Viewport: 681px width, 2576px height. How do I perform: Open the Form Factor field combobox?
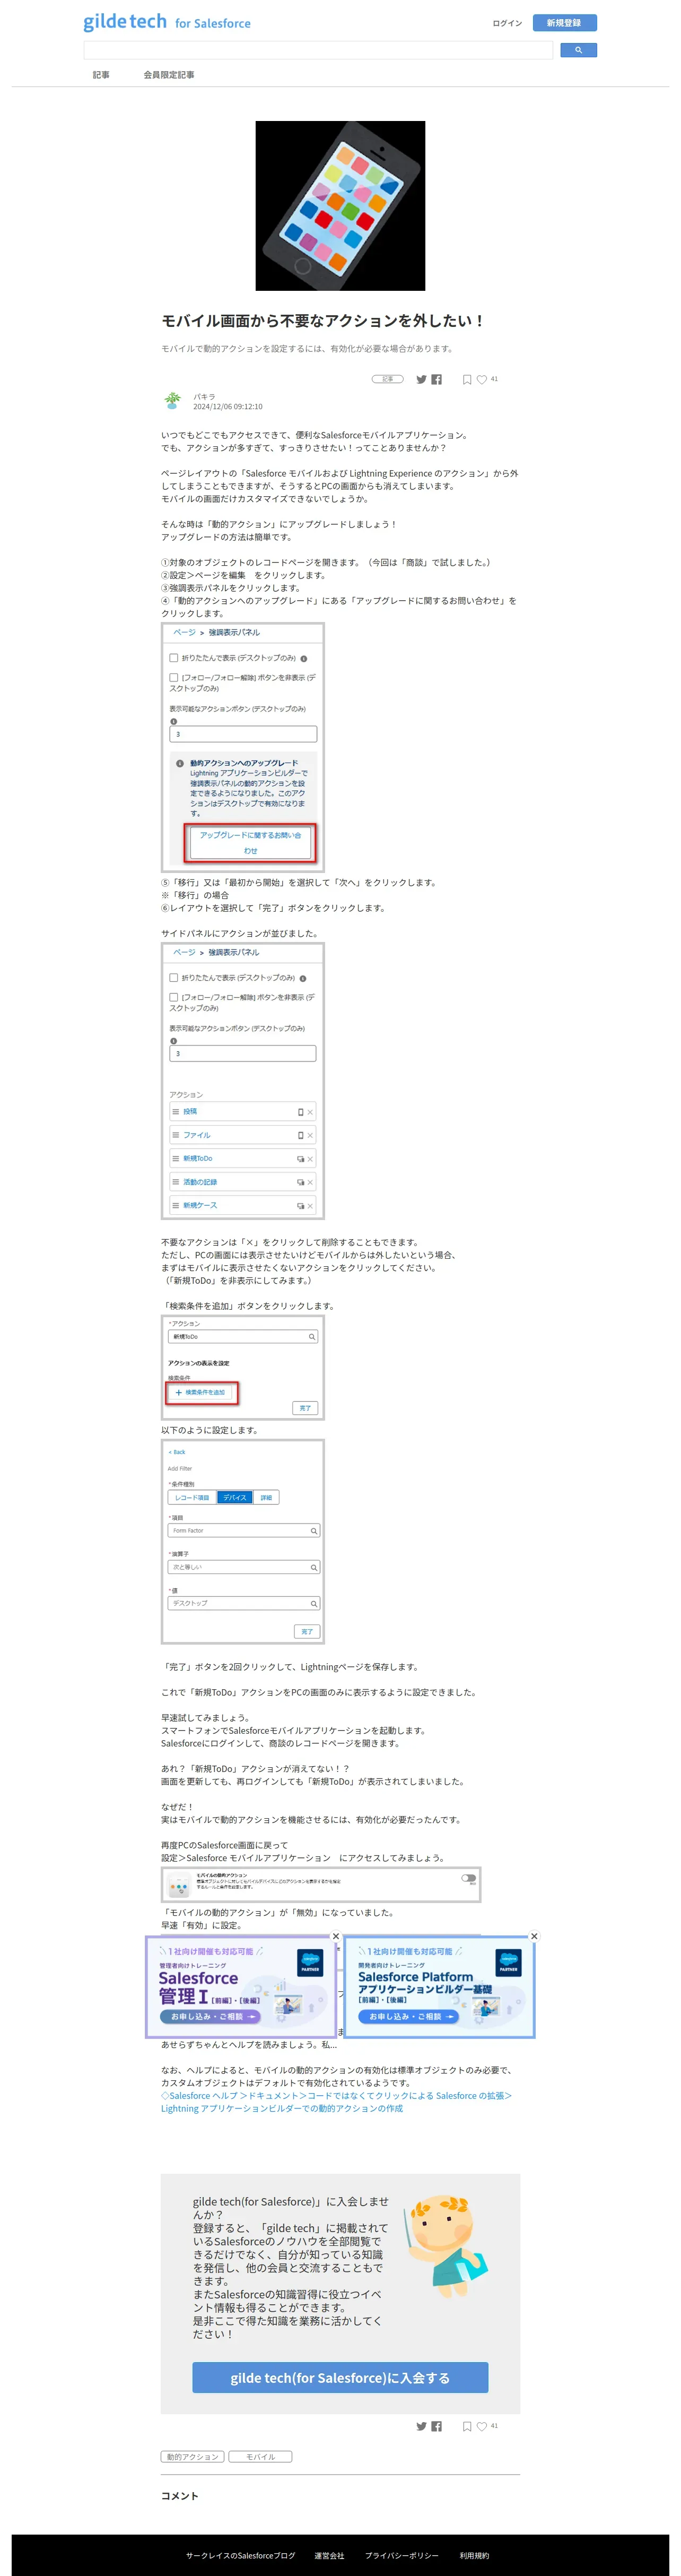tap(243, 1531)
